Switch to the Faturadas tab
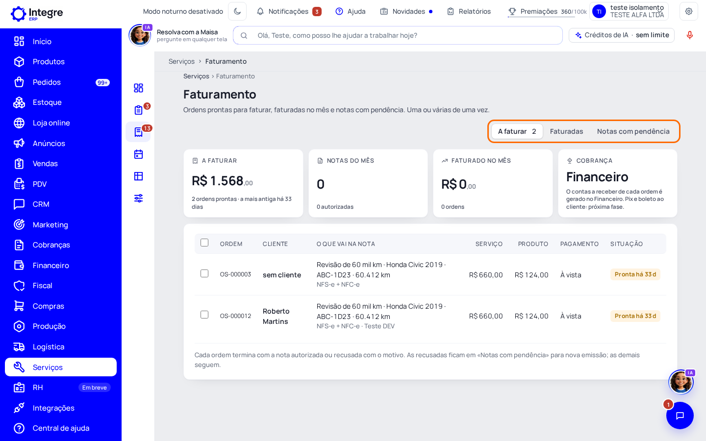This screenshot has height=441, width=706. coord(567,131)
